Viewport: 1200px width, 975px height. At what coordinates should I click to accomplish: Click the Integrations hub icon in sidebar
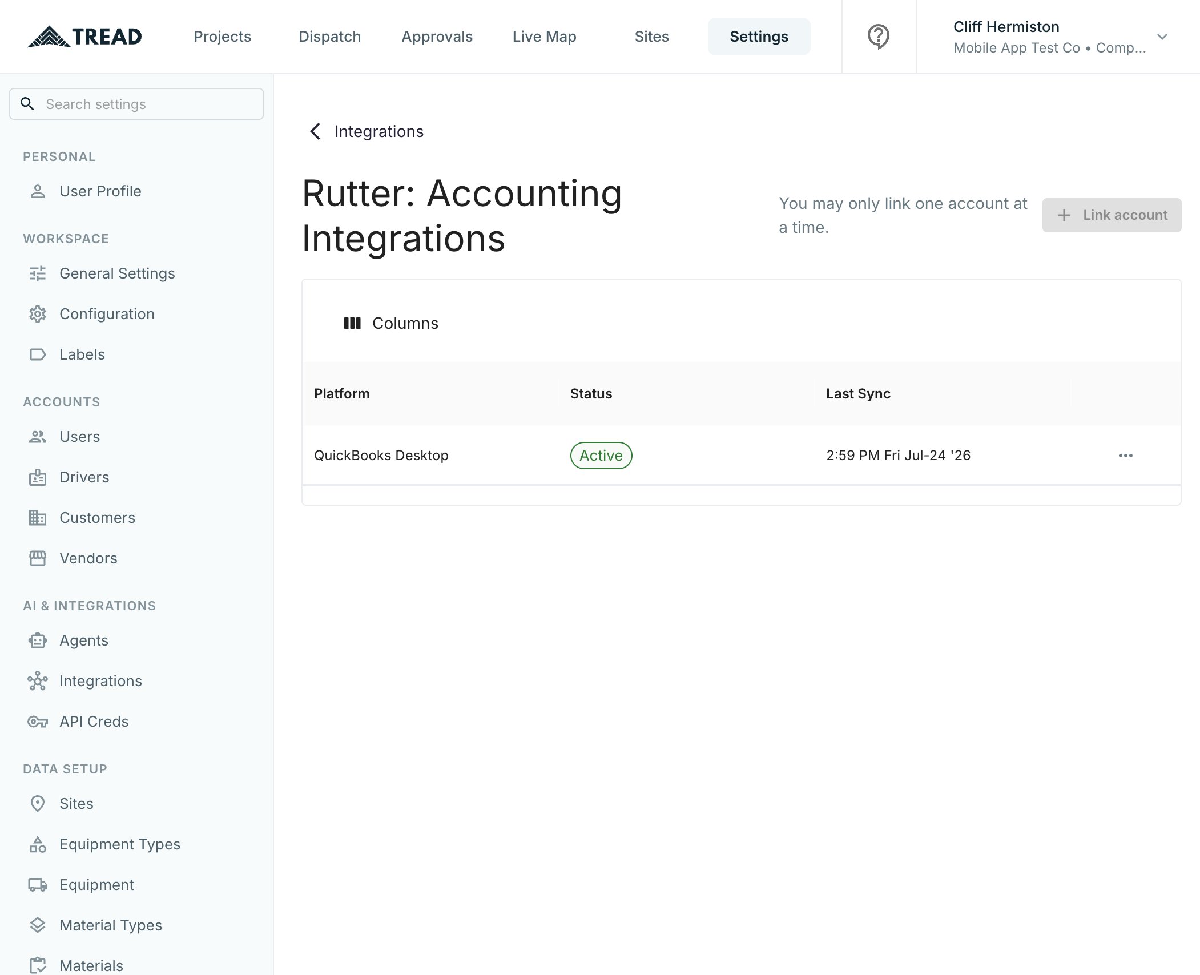pos(38,681)
